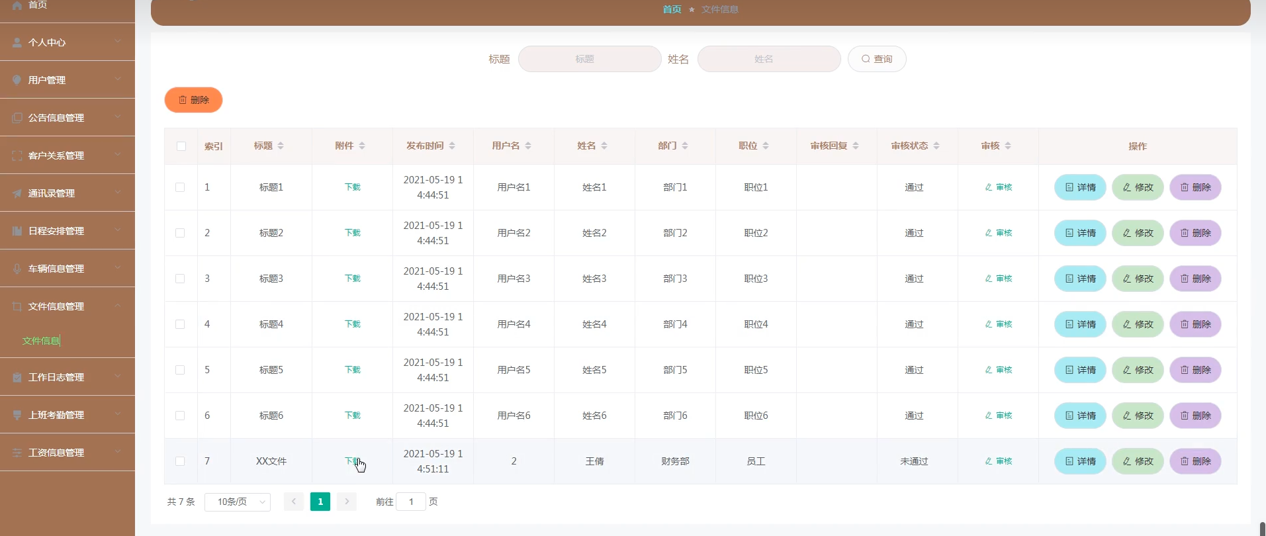Click 修改 for row 标题2
The height and width of the screenshot is (536, 1266).
coord(1138,233)
